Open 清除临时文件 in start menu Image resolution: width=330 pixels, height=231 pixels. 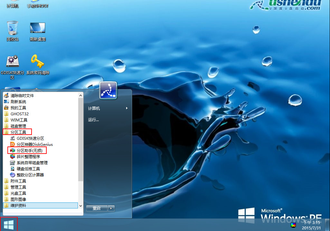click(x=41, y=95)
